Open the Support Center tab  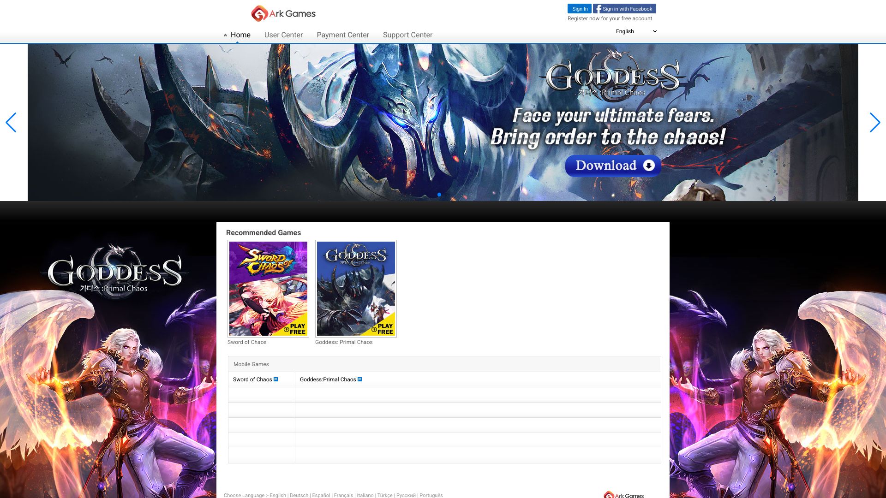point(407,35)
